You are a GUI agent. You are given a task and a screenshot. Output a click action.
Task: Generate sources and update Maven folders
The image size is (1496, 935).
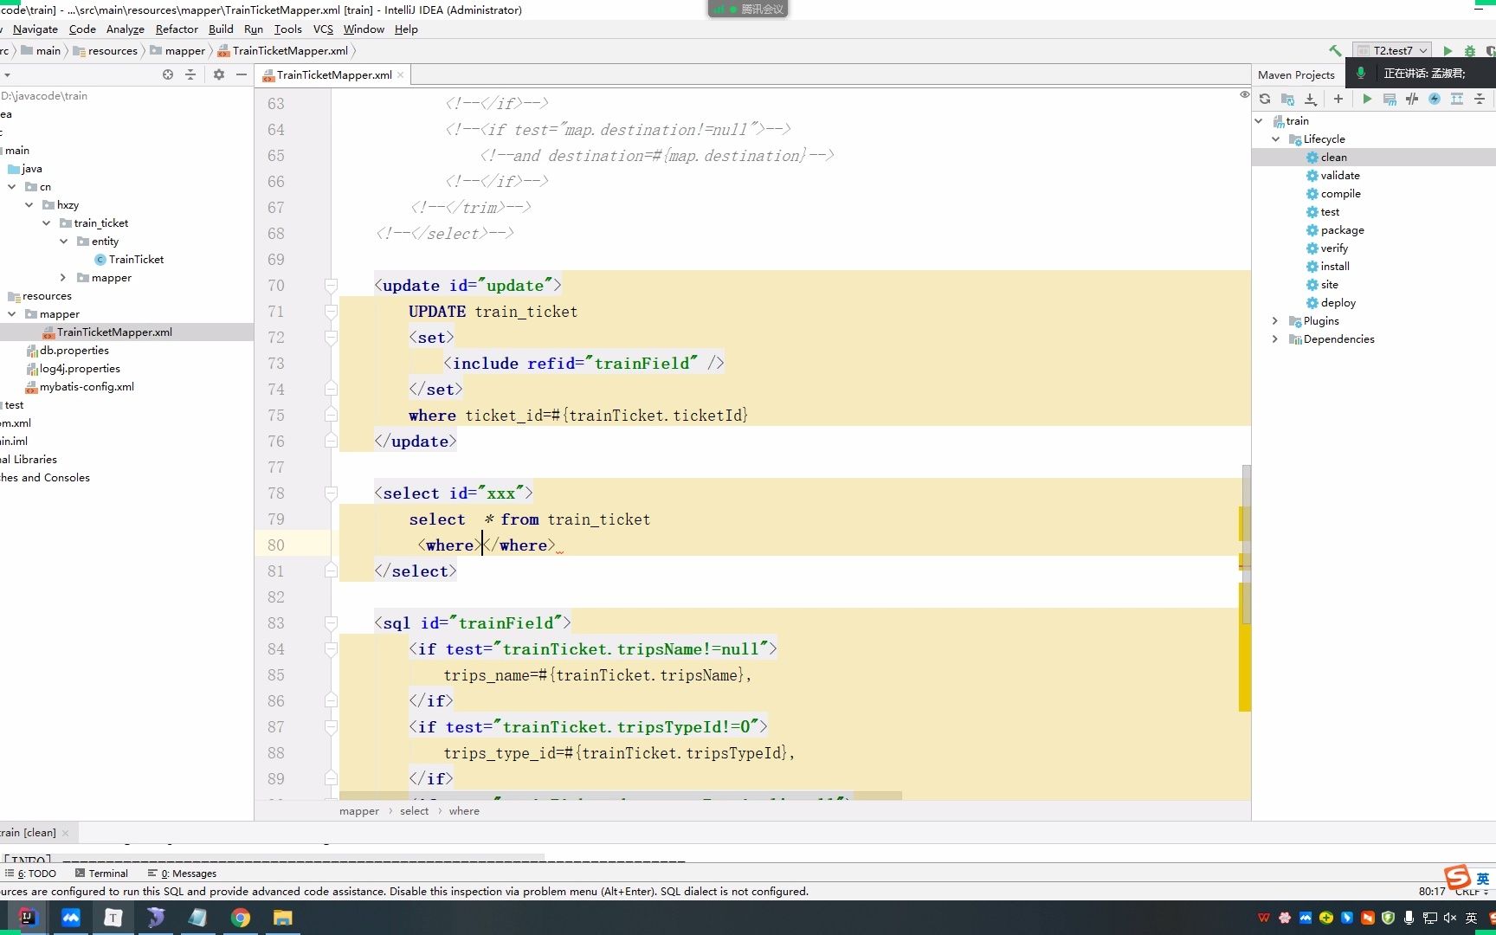pos(1287,99)
